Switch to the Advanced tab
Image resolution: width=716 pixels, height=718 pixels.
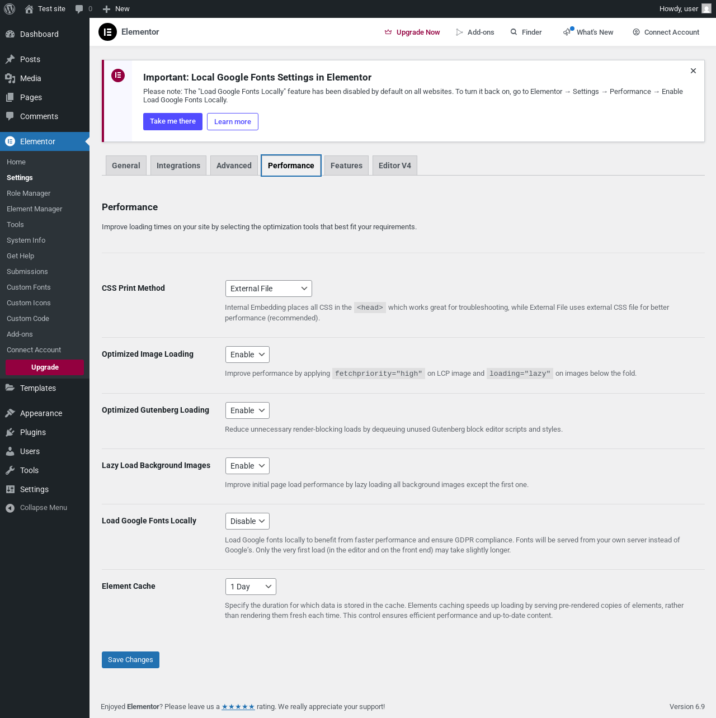pyautogui.click(x=234, y=166)
